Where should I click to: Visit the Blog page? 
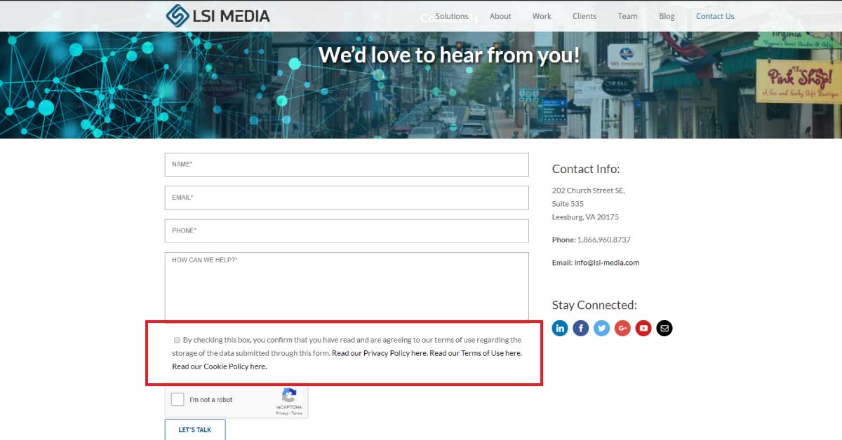(x=667, y=16)
